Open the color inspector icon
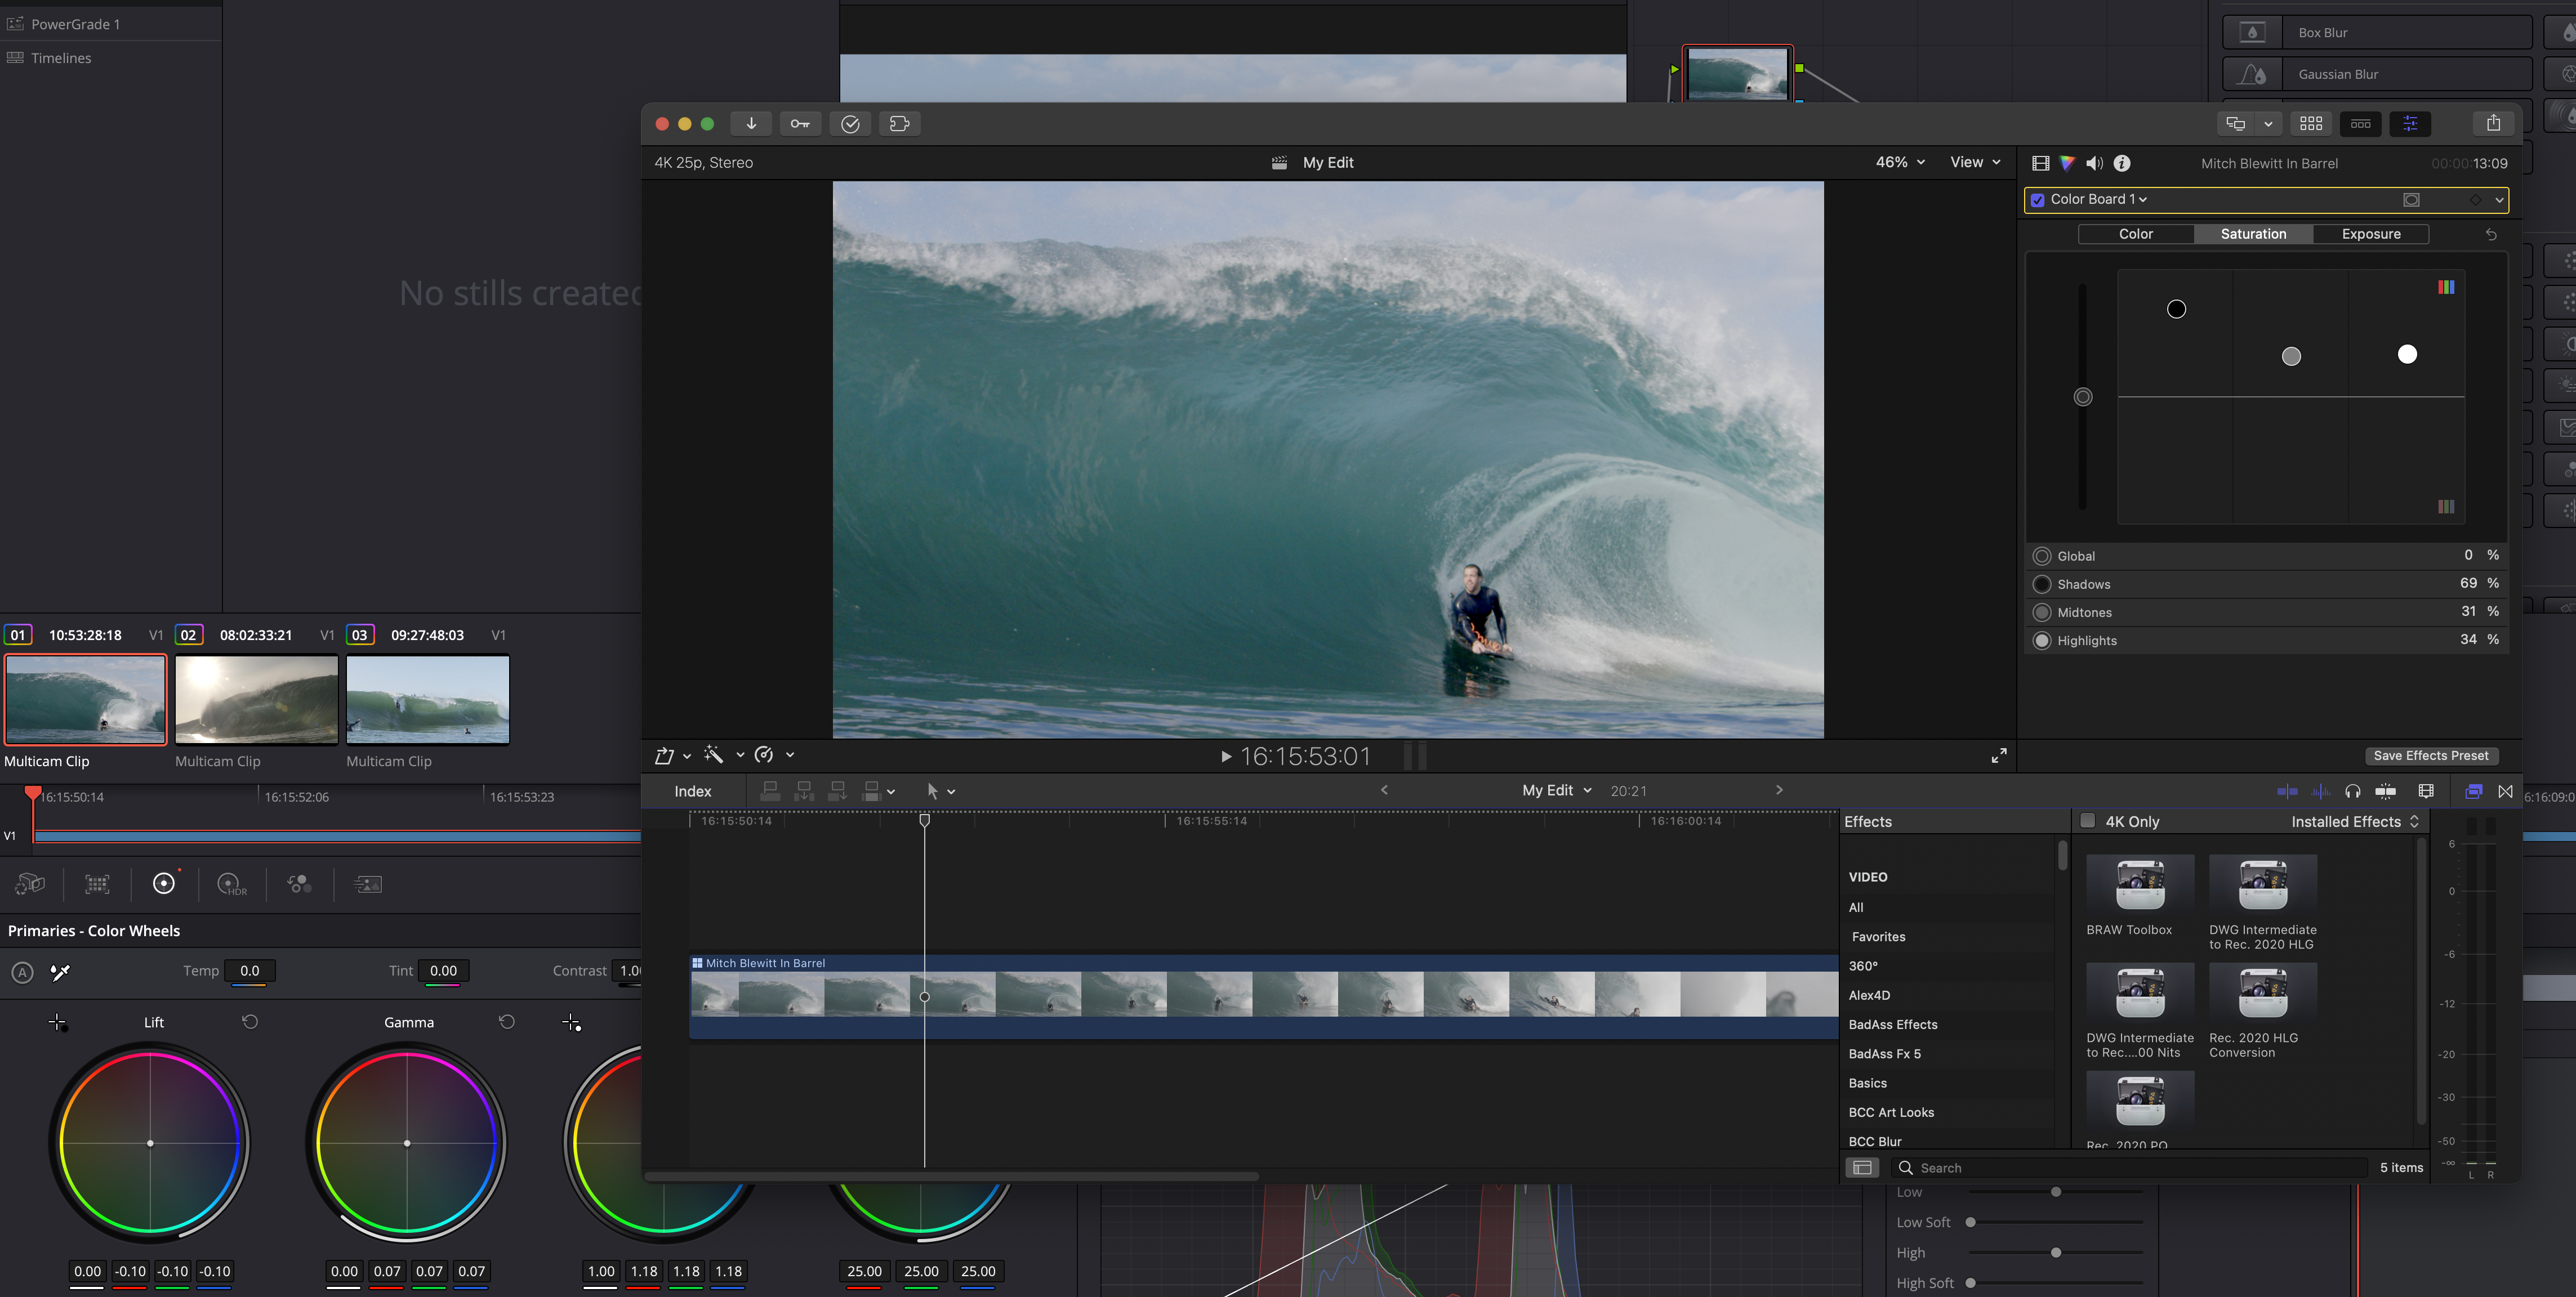Viewport: 2576px width, 1297px height. point(2067,163)
